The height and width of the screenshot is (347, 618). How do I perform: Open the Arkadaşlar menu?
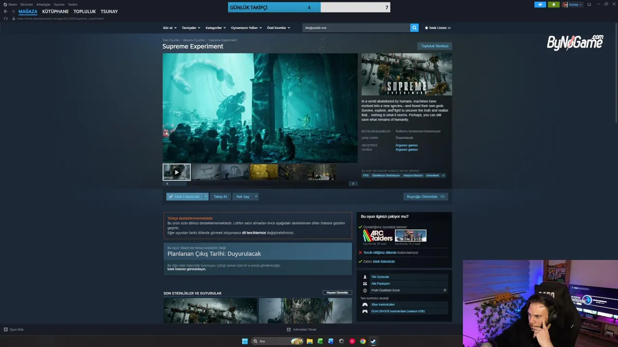click(43, 4)
